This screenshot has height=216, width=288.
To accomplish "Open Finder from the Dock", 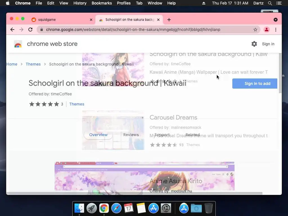I will tap(79, 208).
